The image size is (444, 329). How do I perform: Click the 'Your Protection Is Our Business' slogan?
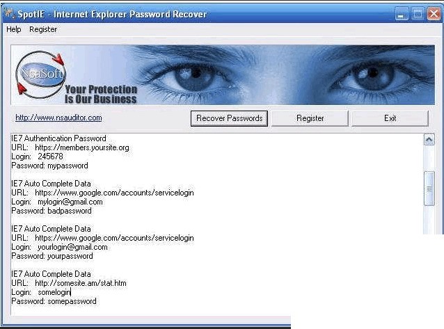(x=101, y=95)
